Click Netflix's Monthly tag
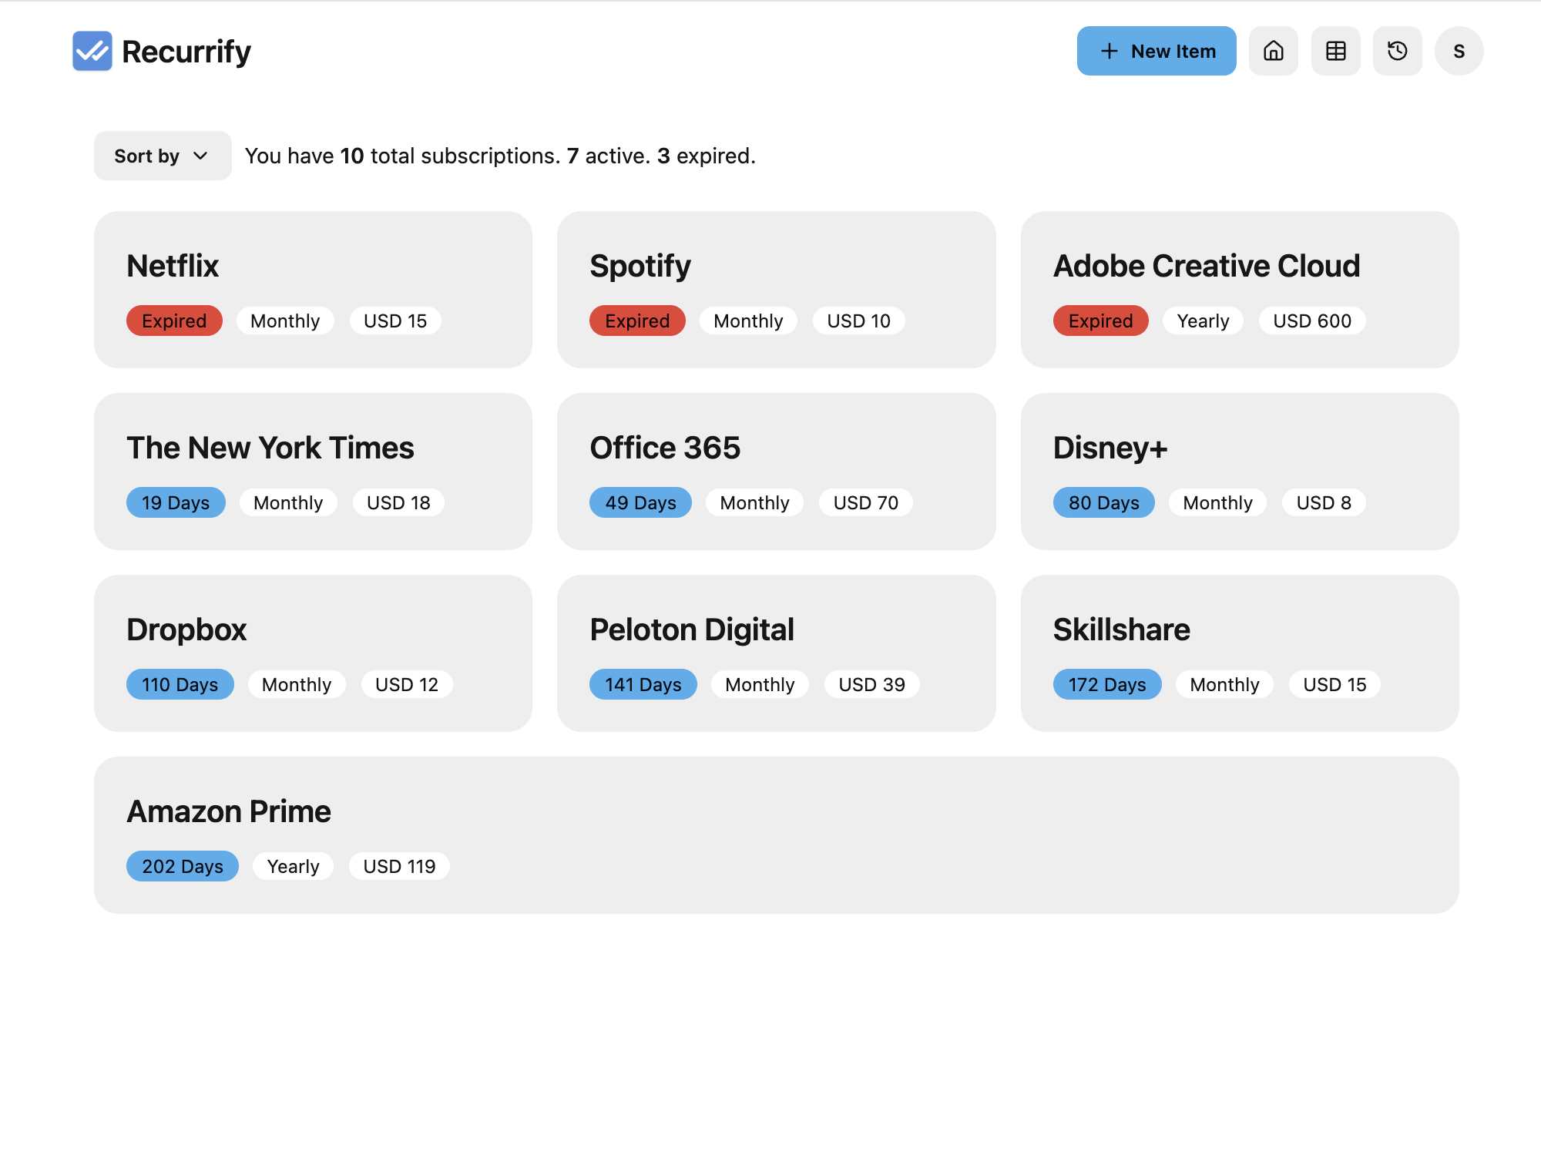 285,321
